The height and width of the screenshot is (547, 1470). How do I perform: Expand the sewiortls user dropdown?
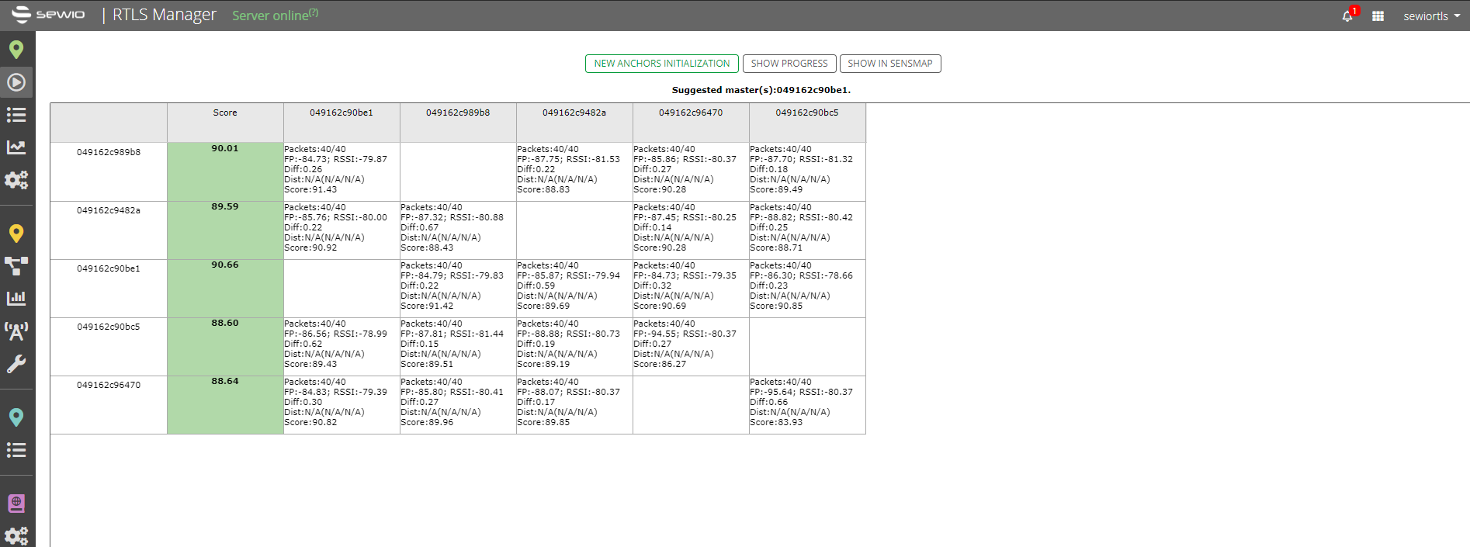click(x=1431, y=16)
